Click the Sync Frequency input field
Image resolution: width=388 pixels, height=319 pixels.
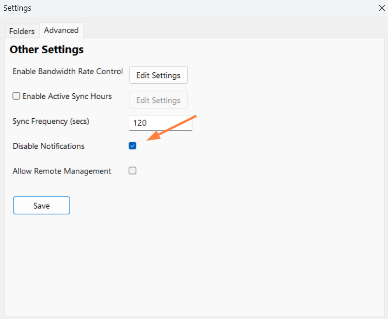160,123
